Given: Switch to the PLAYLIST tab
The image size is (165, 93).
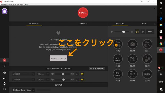Looking at the screenshot, I should (34, 24).
